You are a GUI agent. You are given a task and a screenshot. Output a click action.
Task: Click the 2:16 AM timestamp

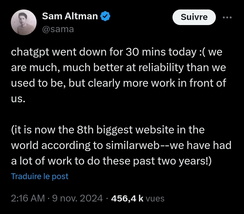pos(28,198)
